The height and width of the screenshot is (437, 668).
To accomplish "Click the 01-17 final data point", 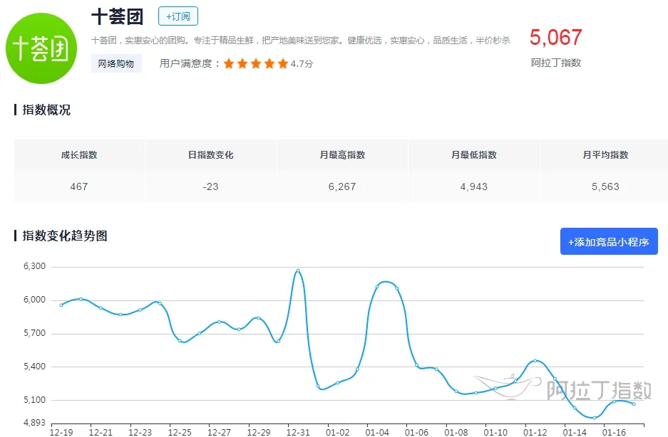I will 634,404.
